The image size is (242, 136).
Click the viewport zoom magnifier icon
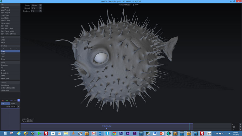(x=138, y=5)
